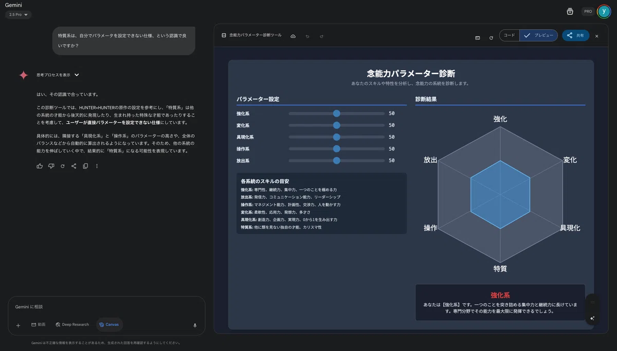Image resolution: width=617 pixels, height=351 pixels.
Task: Click the 念能力パラメーター診断 heading
Action: click(x=411, y=73)
